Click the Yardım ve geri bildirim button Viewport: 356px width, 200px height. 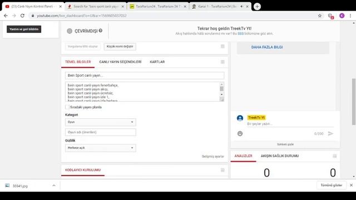[x=24, y=29]
